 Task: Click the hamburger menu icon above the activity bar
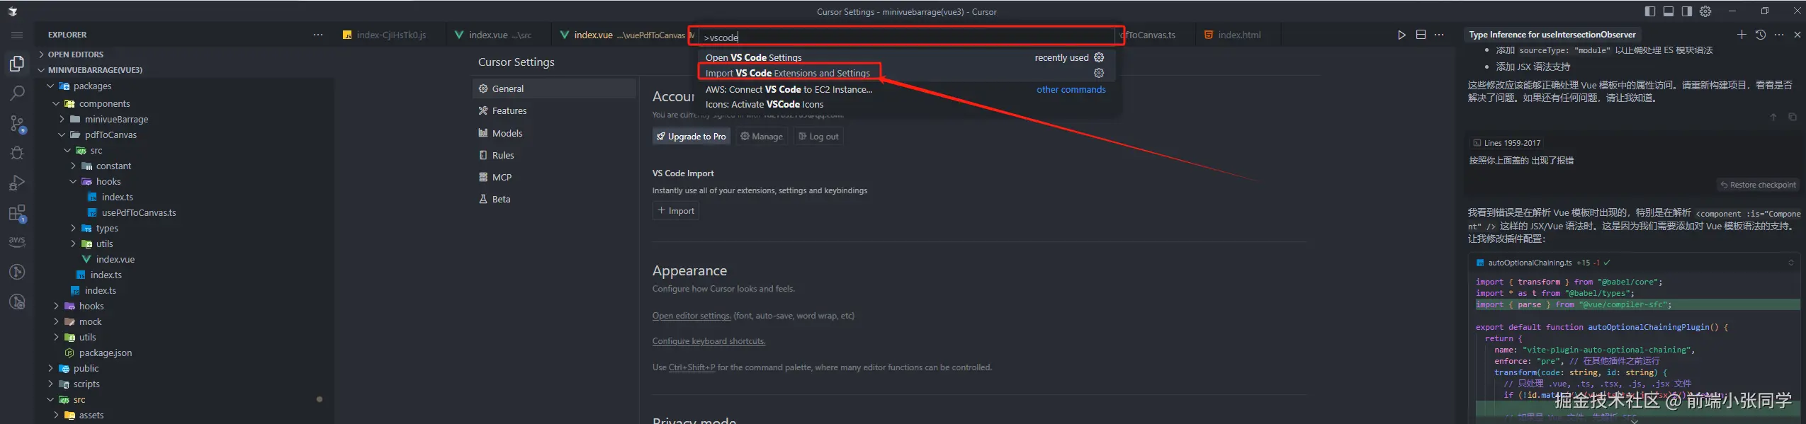point(17,35)
